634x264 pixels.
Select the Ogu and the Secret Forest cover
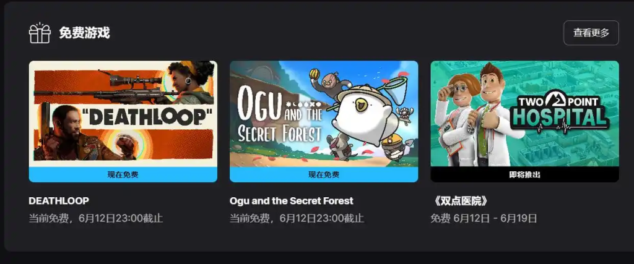point(324,114)
